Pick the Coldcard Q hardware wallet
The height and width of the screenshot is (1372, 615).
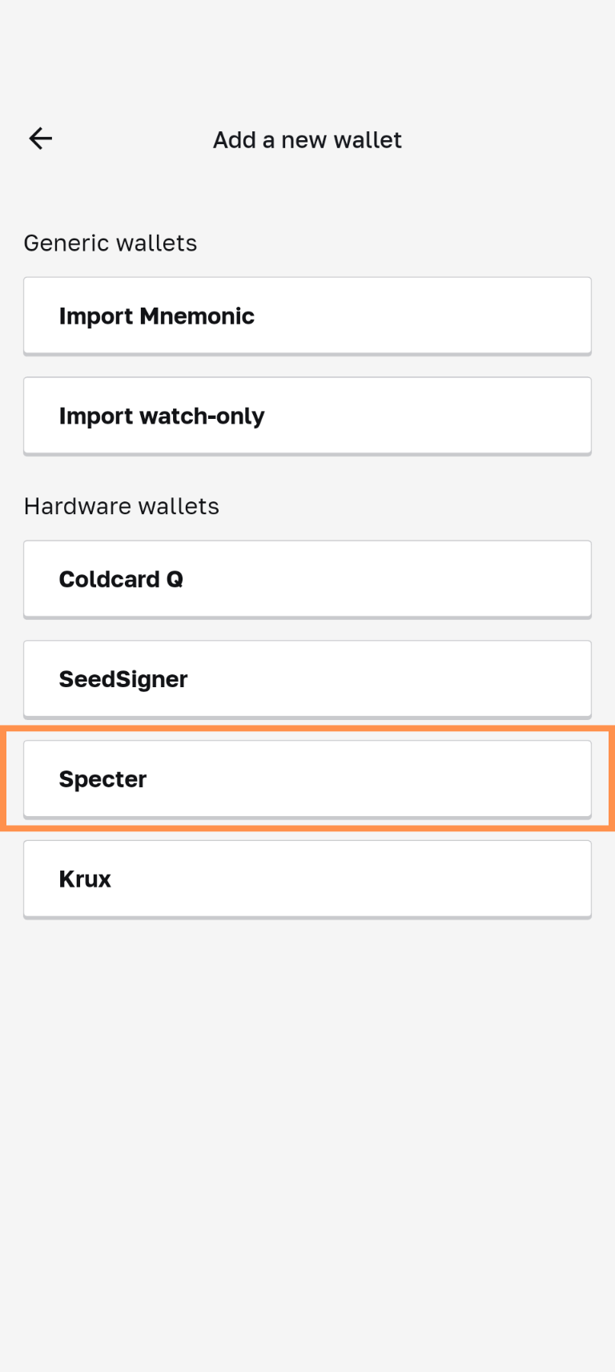point(307,579)
